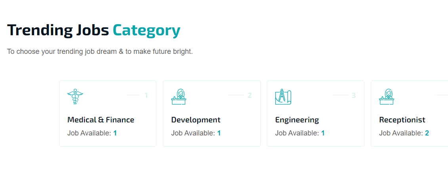Click the "Trending Jobs" heading text
The height and width of the screenshot is (183, 448).
58,30
